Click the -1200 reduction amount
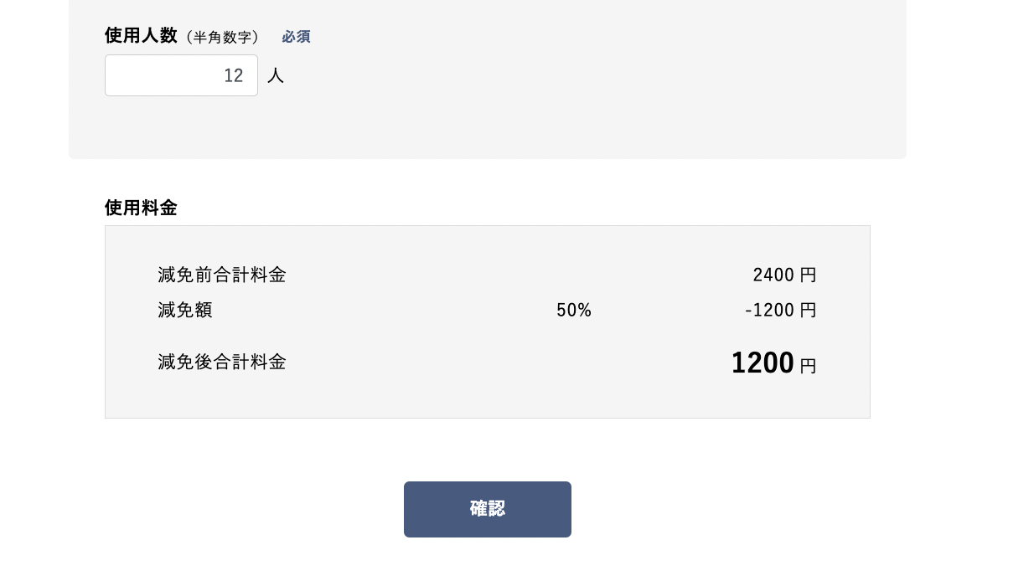1034x576 pixels. pyautogui.click(x=769, y=310)
